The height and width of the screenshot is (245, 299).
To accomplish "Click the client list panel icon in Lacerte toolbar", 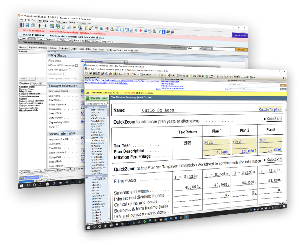I will pyautogui.click(x=22, y=25).
